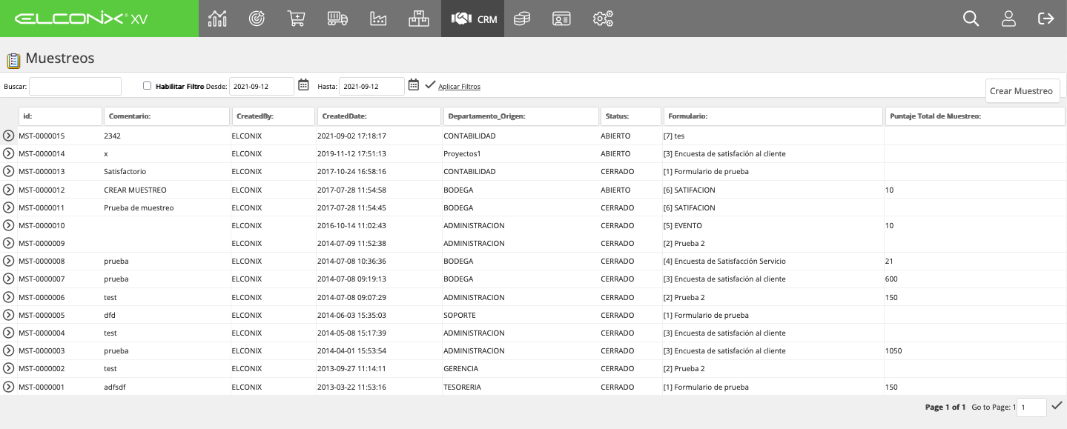Open the factory production module icon
Viewport: 1067px width, 429px height.
(x=378, y=19)
